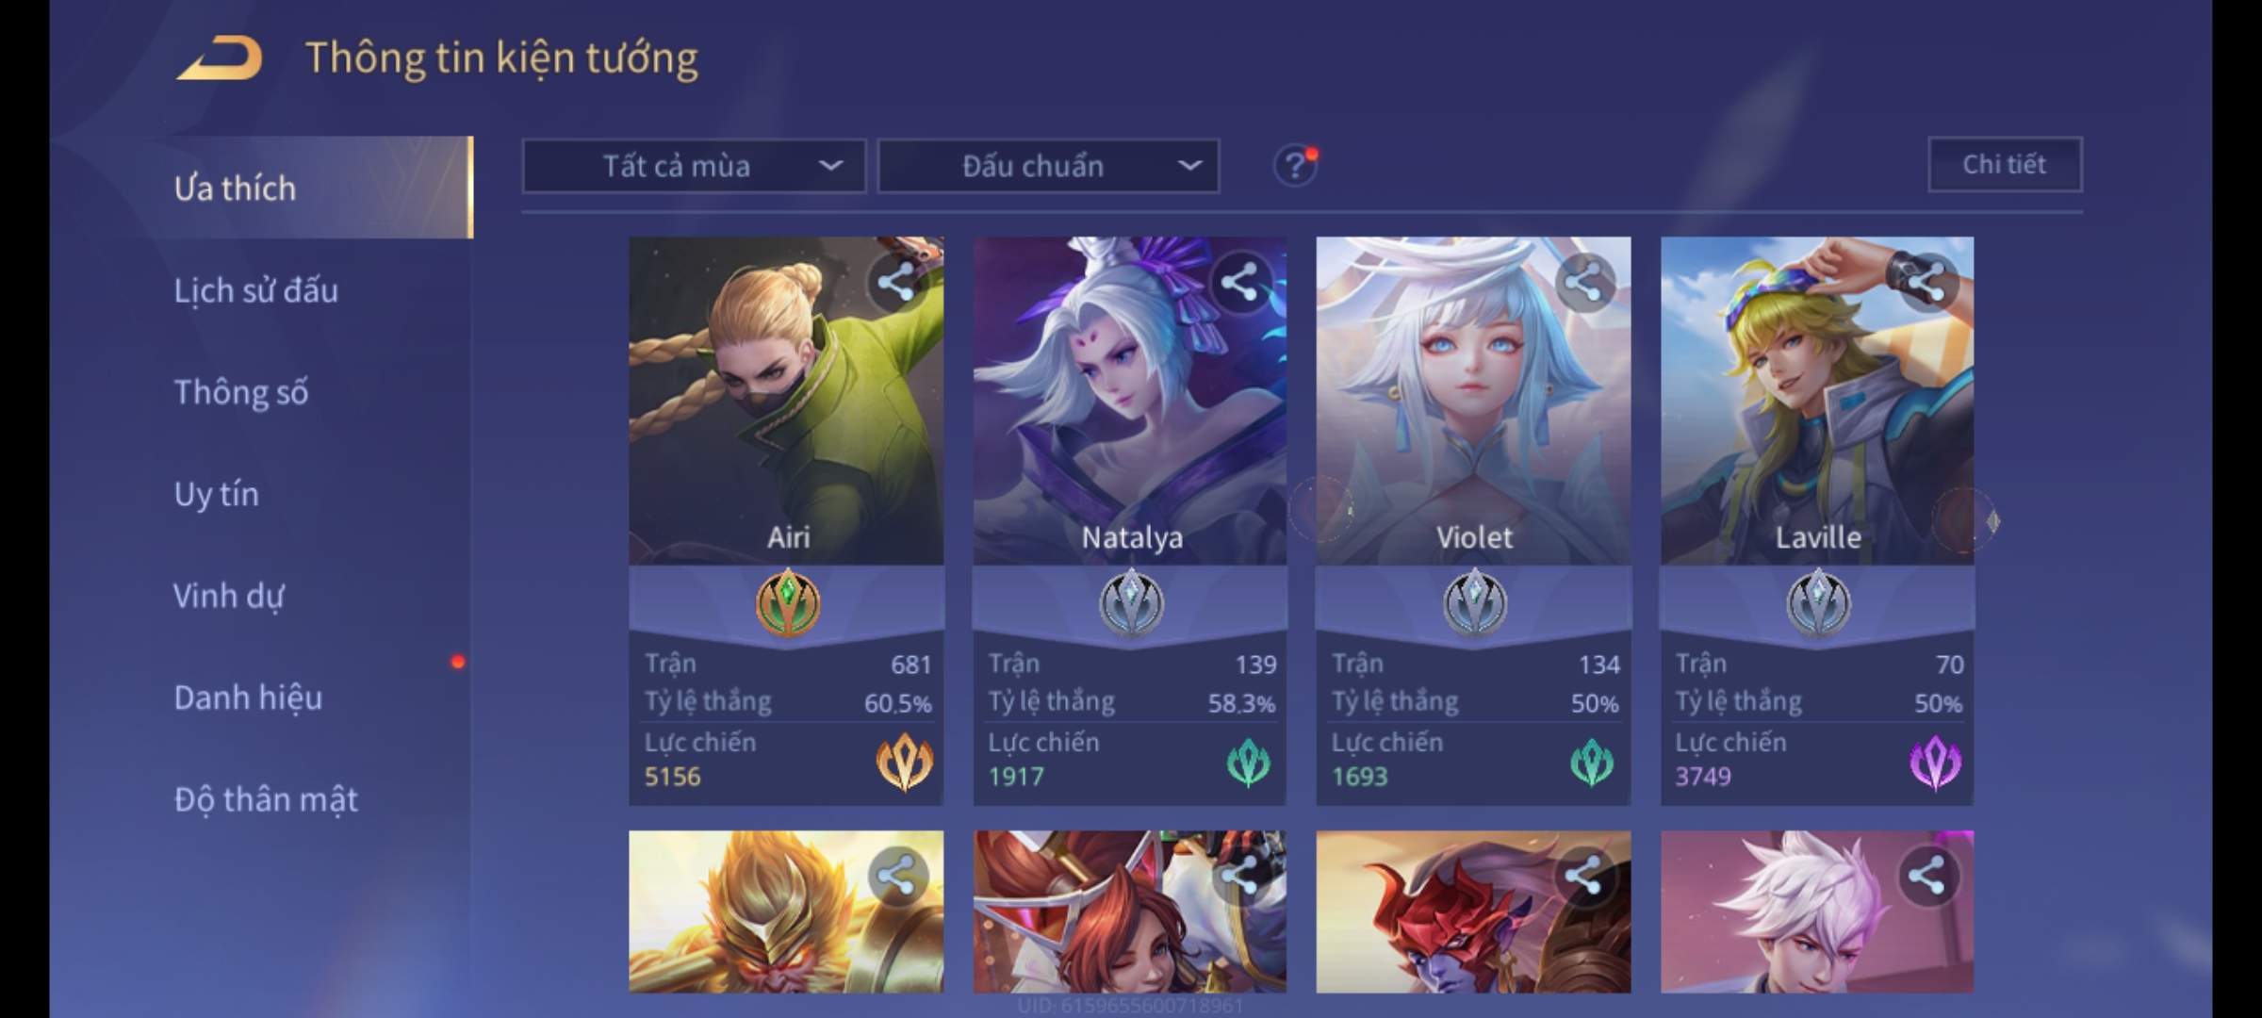Open the 'Thông số' sidebar tab

coord(241,392)
